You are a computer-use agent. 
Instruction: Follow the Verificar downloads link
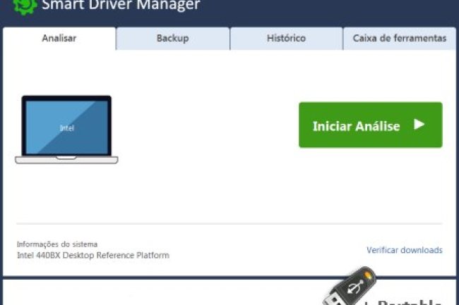(x=404, y=250)
